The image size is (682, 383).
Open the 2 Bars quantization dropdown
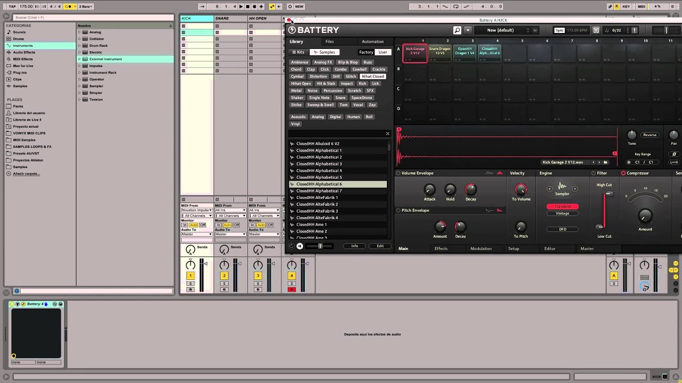(x=86, y=6)
